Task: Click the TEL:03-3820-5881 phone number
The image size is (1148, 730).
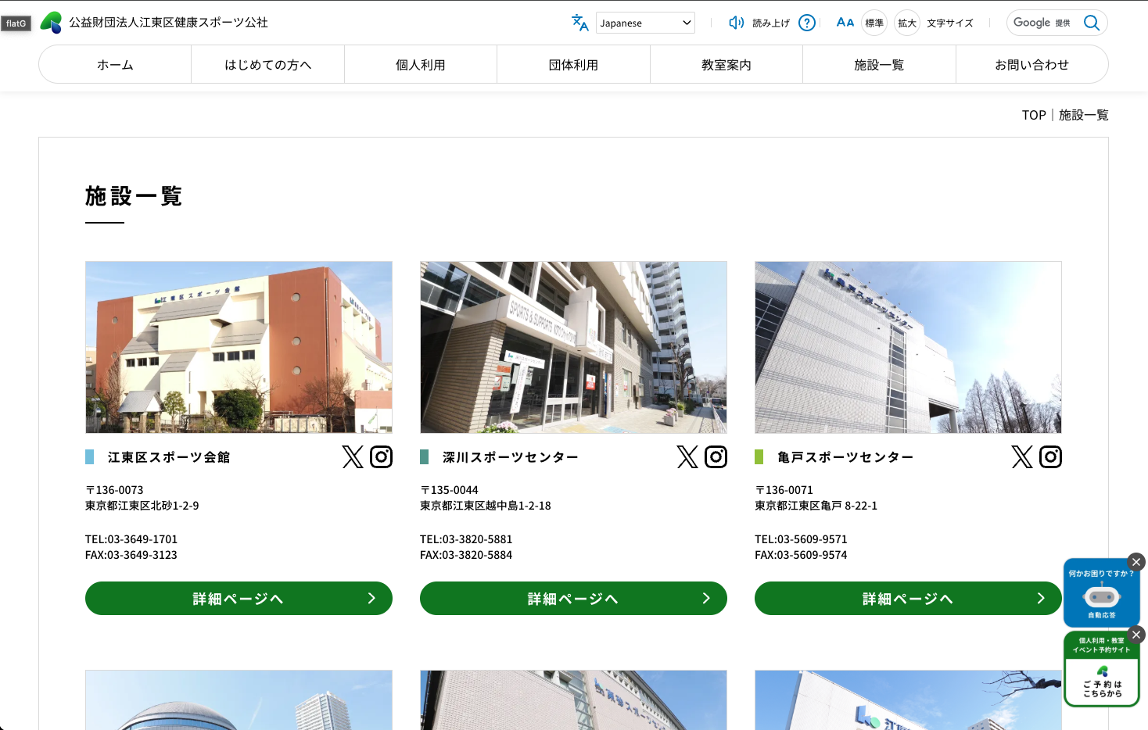Action: pos(466,539)
